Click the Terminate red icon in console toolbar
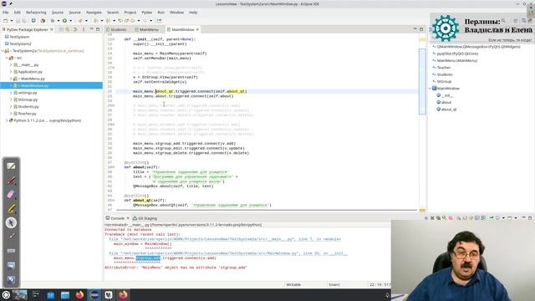 coord(451,217)
